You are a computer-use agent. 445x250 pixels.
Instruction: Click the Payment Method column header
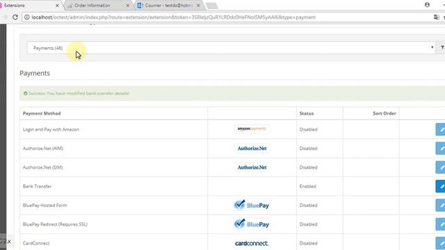coord(42,113)
